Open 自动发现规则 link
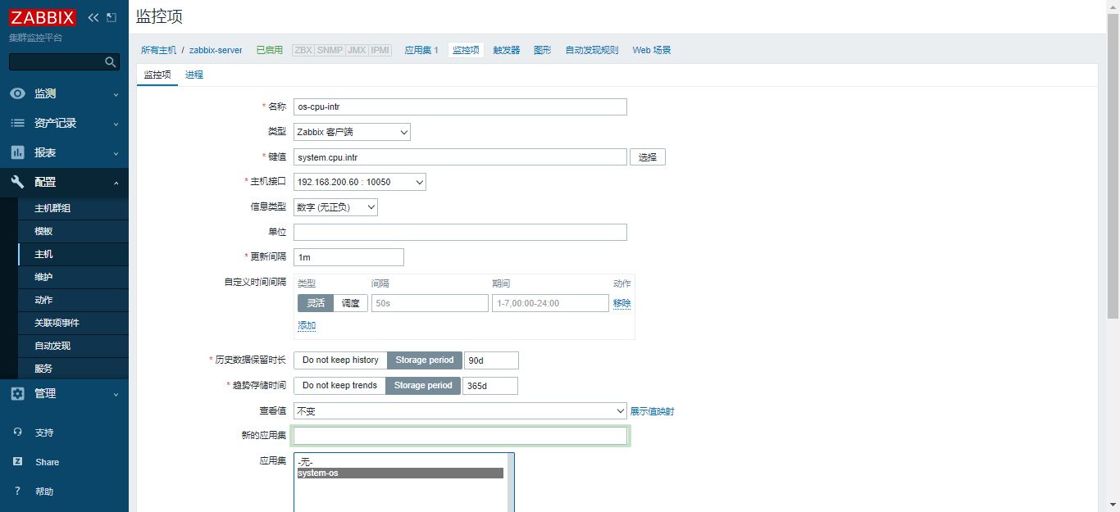The image size is (1120, 512). coord(592,50)
